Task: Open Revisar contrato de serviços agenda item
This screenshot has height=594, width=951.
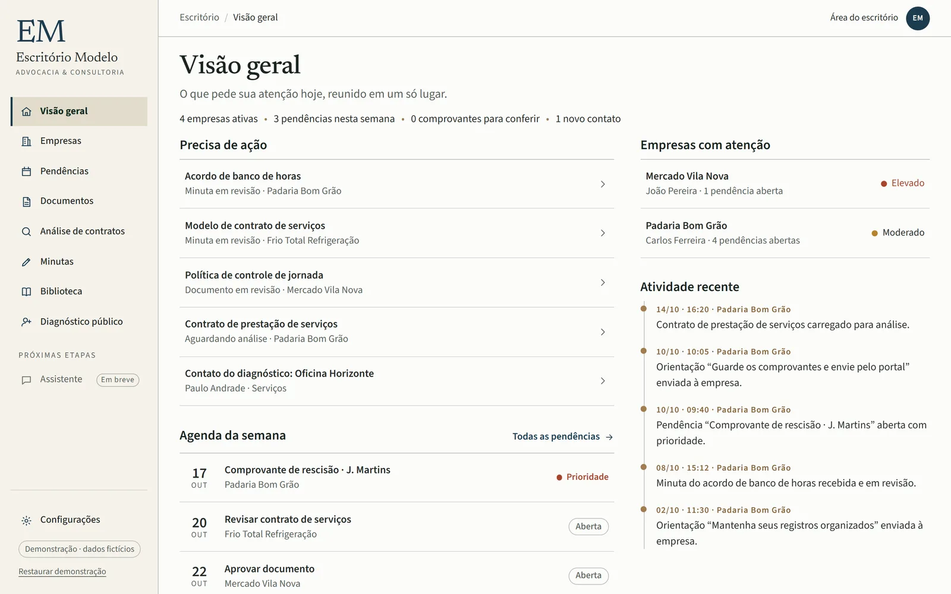Action: tap(396, 527)
